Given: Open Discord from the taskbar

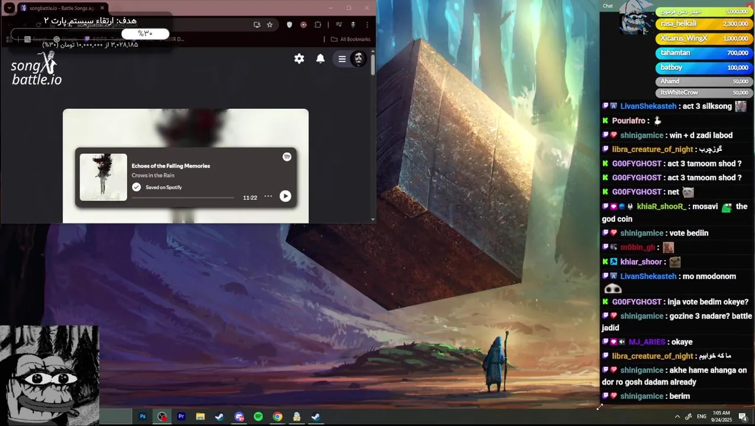Looking at the screenshot, I should (x=239, y=417).
